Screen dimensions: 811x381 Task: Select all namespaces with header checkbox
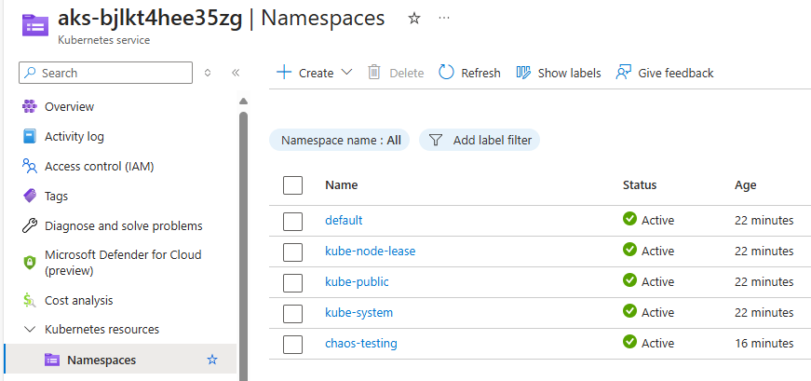pos(292,185)
